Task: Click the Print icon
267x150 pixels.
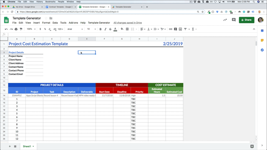Action: point(16,29)
